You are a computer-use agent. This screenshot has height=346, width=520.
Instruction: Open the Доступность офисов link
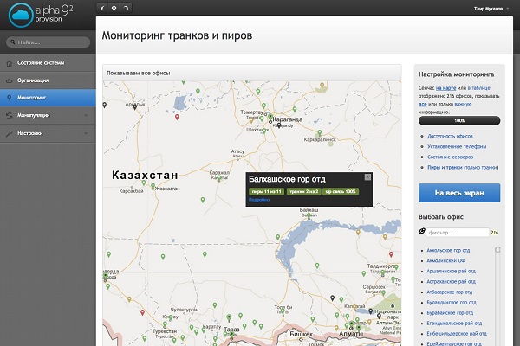point(450,136)
